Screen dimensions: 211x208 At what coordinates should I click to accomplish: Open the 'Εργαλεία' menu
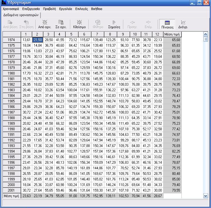[x=66, y=9]
